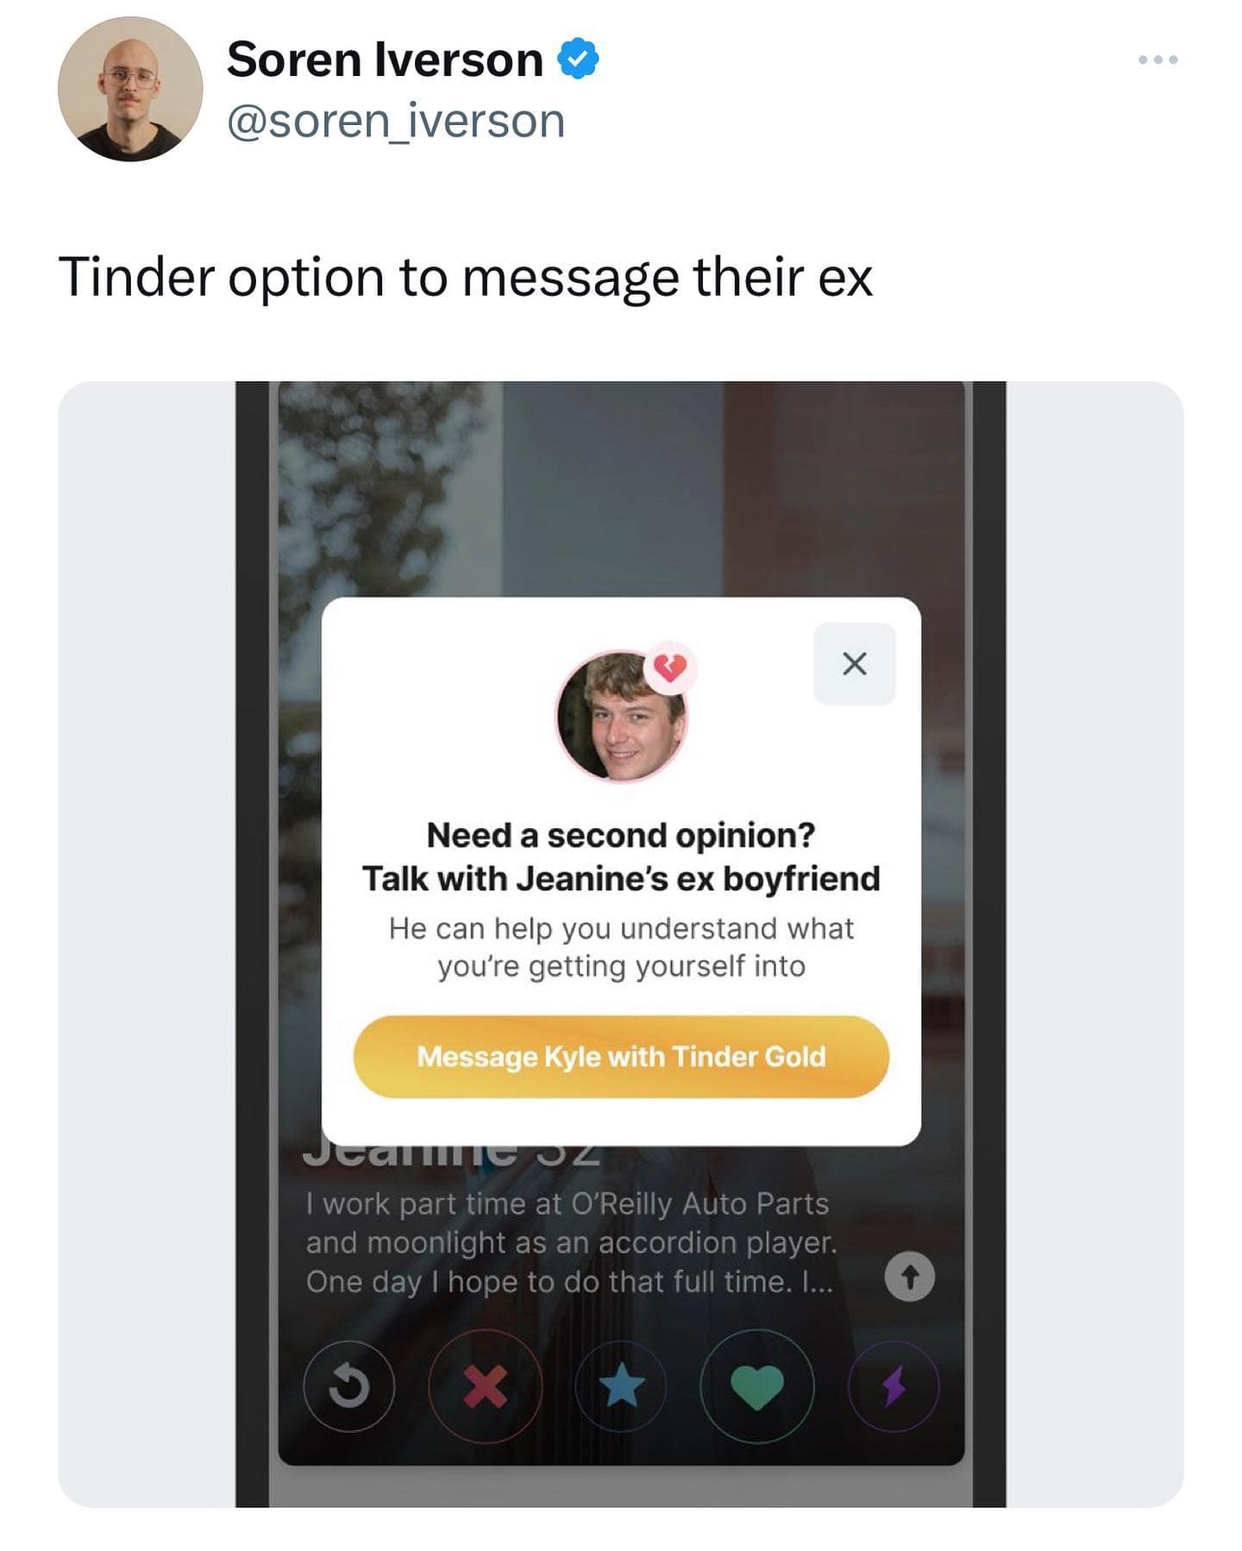Click Message Kyle with Tinder Gold
1242x1551 pixels.
[x=621, y=1057]
